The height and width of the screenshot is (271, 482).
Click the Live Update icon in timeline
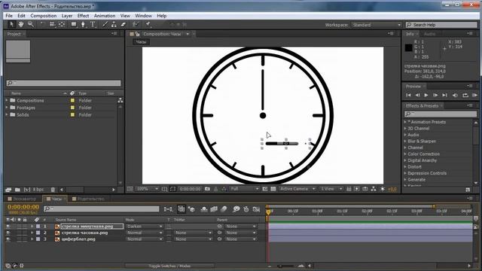pos(182,209)
